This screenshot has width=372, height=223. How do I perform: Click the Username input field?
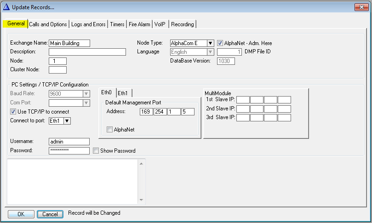click(x=69, y=142)
